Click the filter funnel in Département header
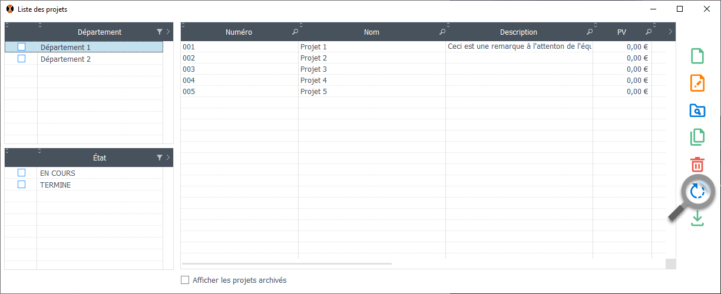Screen dimensions: 721x294 [x=160, y=32]
